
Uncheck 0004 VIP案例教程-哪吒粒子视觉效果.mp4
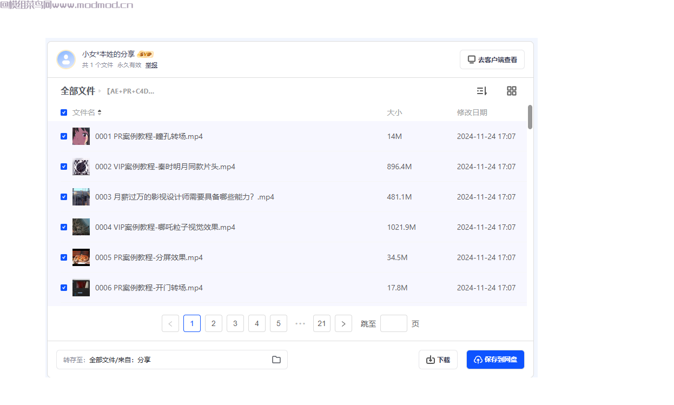(x=64, y=227)
